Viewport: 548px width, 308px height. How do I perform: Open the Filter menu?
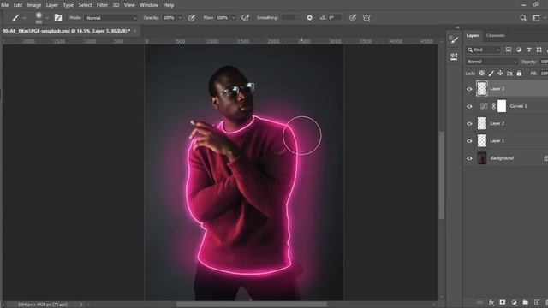102,5
